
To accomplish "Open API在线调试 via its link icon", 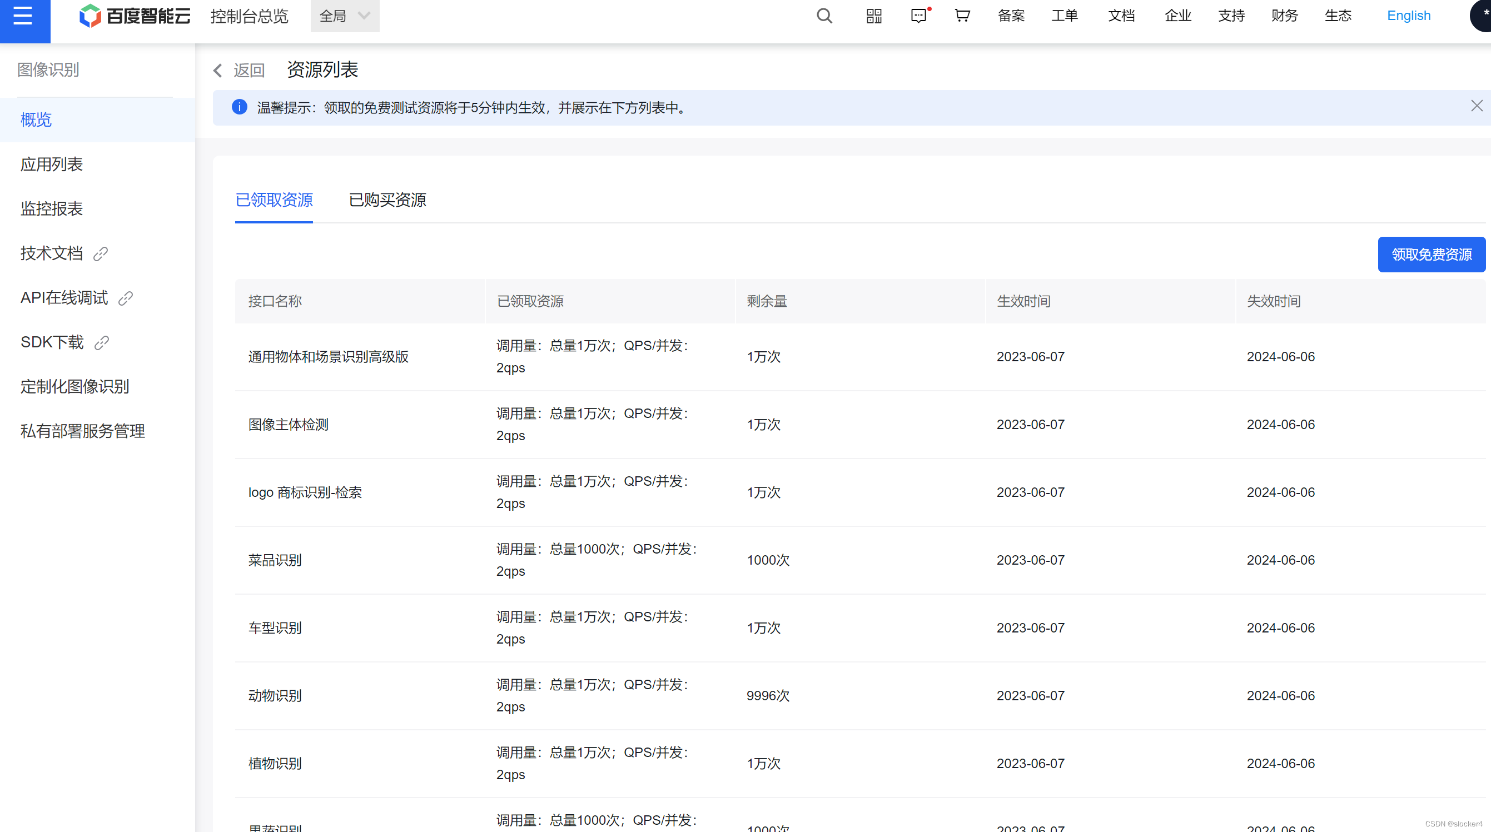I will tap(125, 297).
